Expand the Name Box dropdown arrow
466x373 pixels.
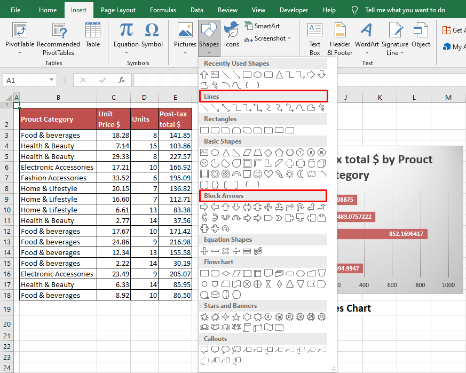(x=52, y=80)
